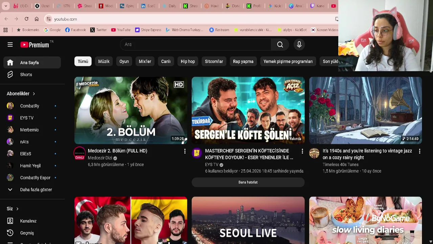This screenshot has height=244, width=433.
Task: Open Stripe Express bookmark
Action: 148,30
